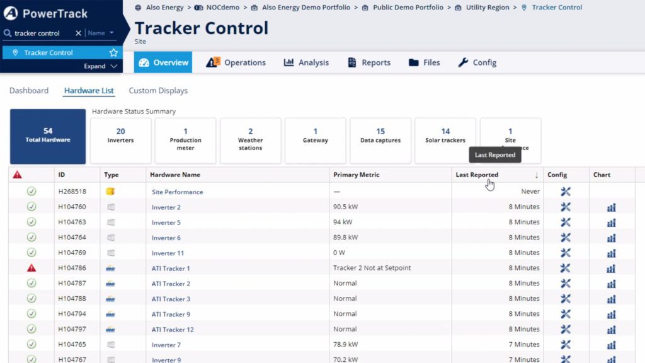This screenshot has height=363, width=645.
Task: Switch to the Overview tab
Action: pos(163,62)
